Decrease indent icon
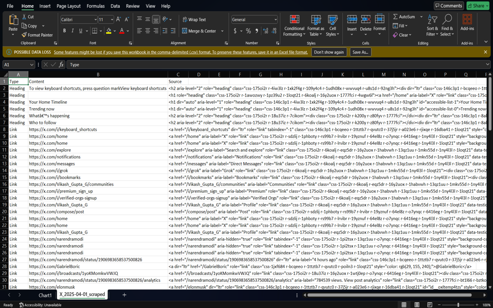 coord(165,31)
